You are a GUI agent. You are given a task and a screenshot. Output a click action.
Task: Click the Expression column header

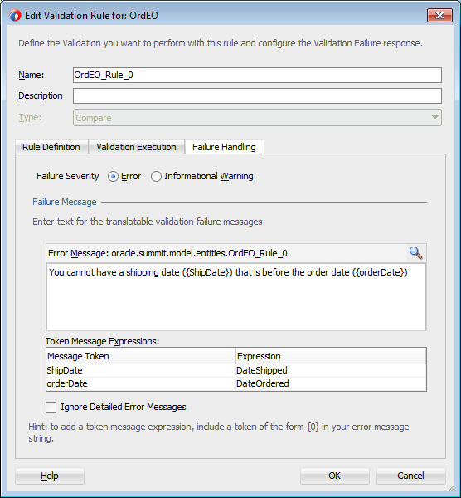click(331, 356)
